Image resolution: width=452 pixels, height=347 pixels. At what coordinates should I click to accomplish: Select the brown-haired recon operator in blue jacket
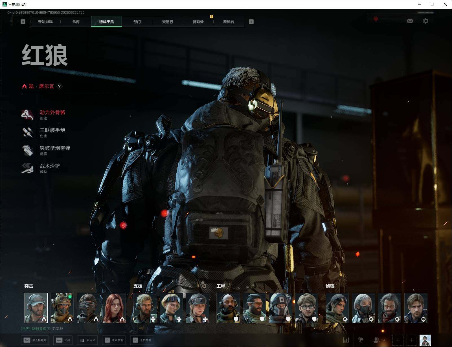coord(416,308)
